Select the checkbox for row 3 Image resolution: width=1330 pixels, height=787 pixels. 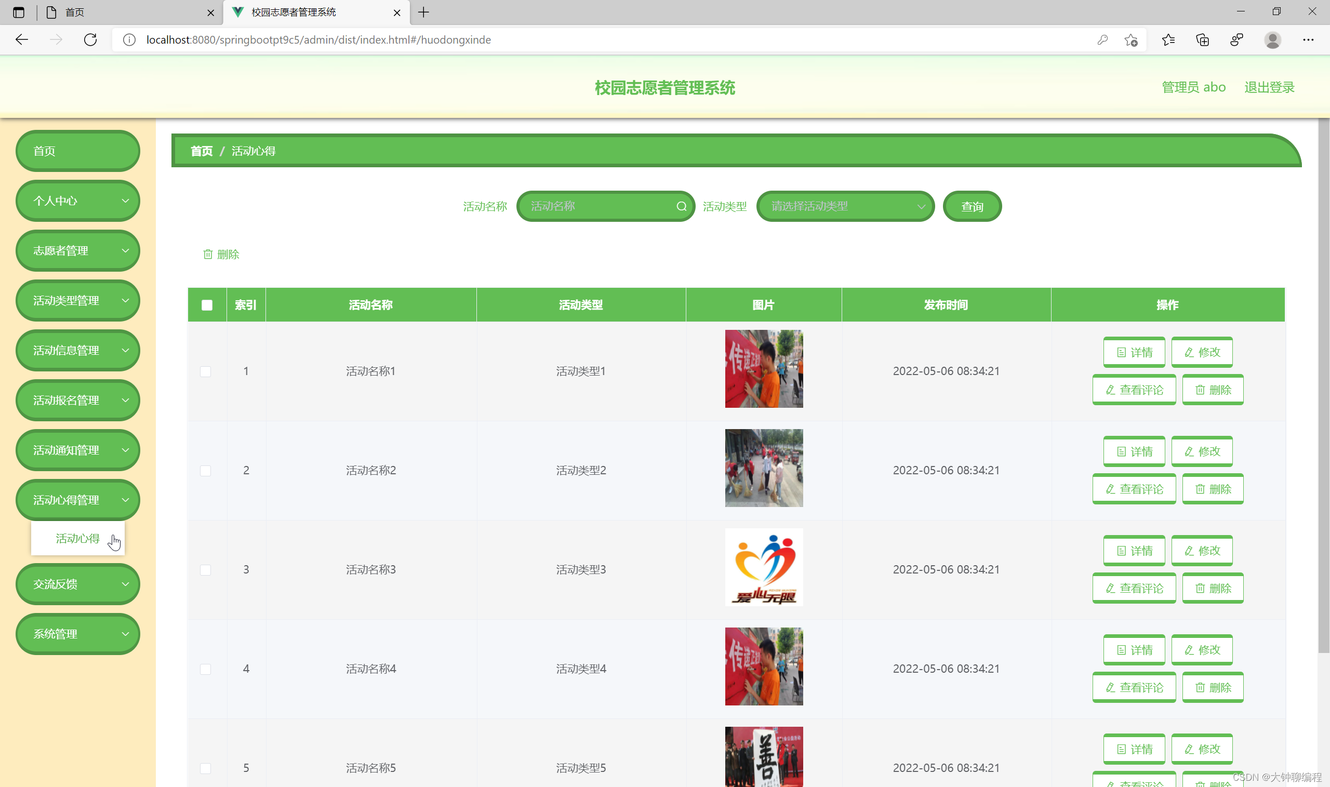point(206,569)
